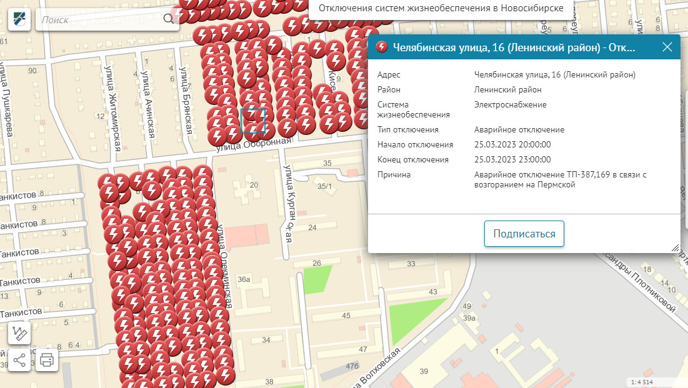Activate the ruler measurement tool

(19, 333)
